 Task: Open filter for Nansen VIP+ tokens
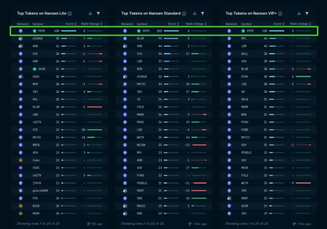[307, 13]
